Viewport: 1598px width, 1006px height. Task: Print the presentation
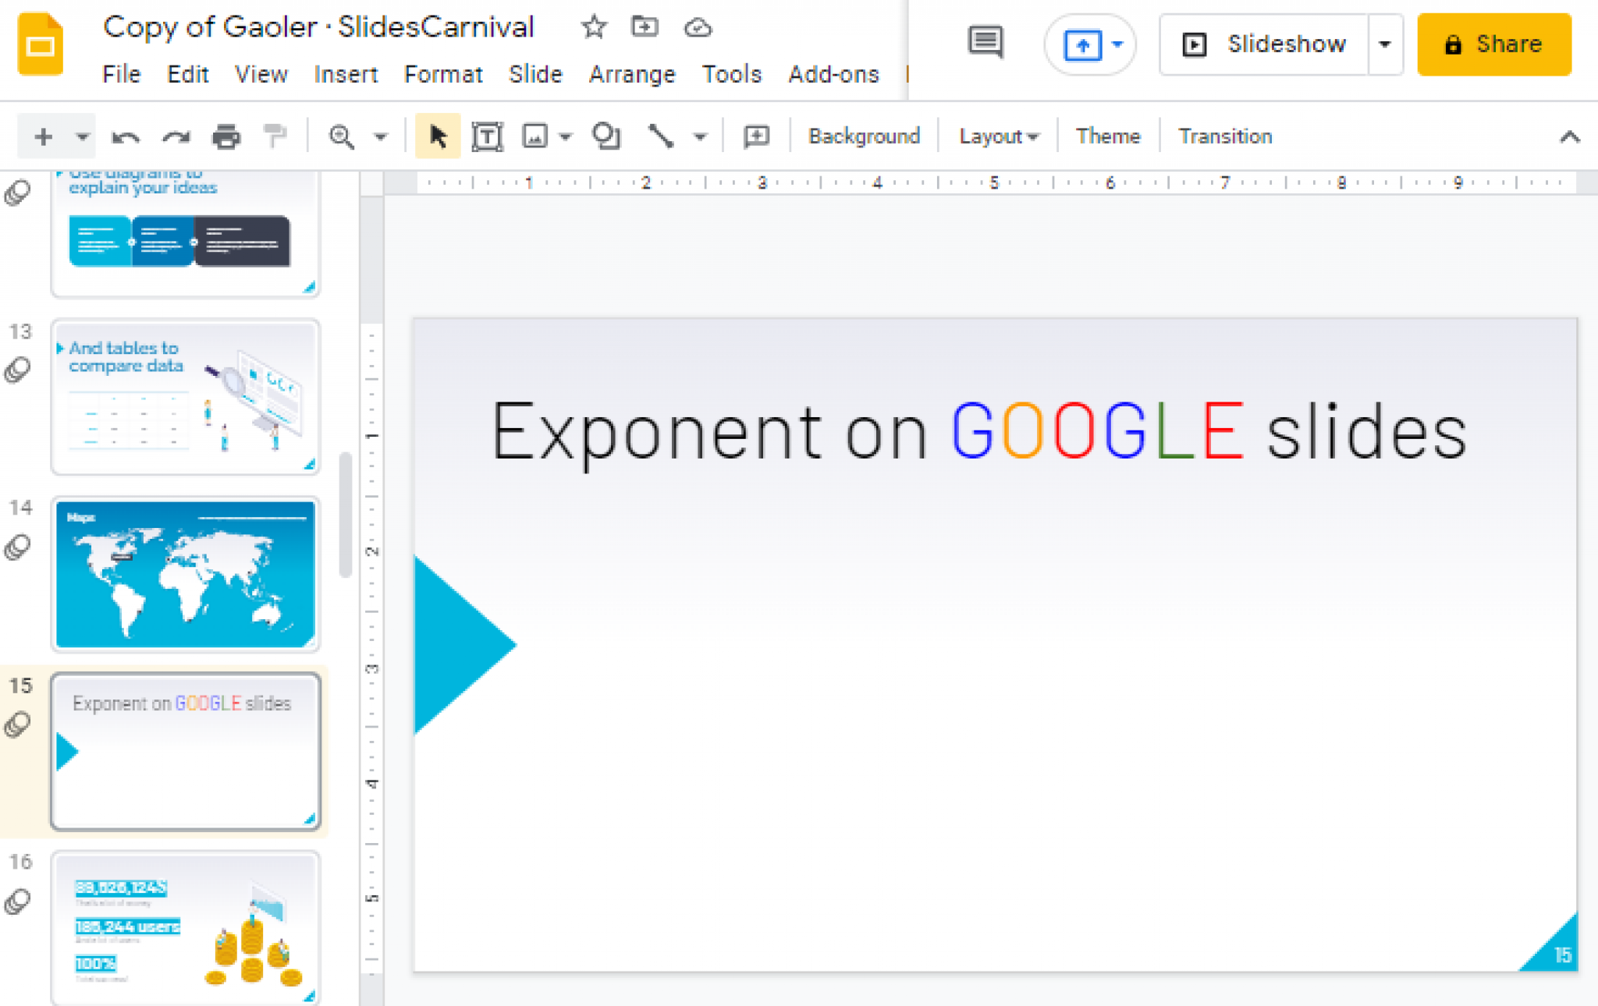click(x=226, y=136)
